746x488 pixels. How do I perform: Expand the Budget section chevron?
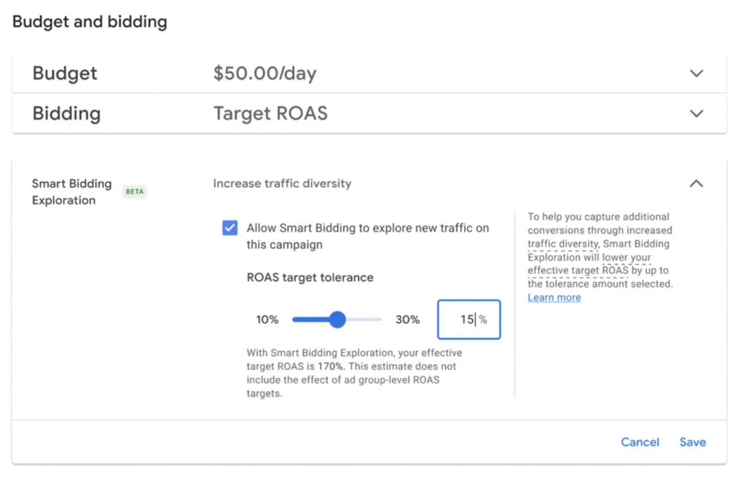(696, 74)
